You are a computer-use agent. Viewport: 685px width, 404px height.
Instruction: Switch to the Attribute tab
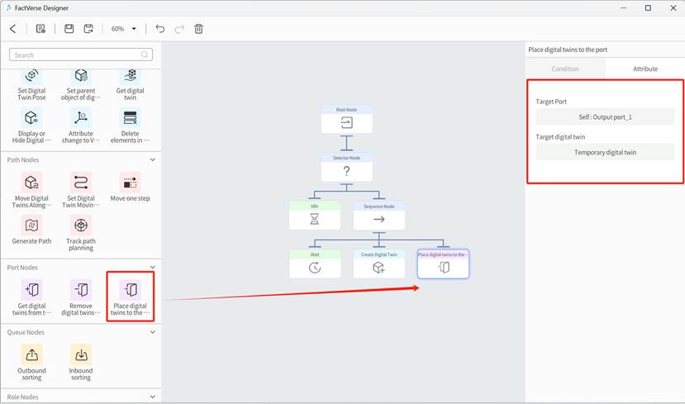645,69
